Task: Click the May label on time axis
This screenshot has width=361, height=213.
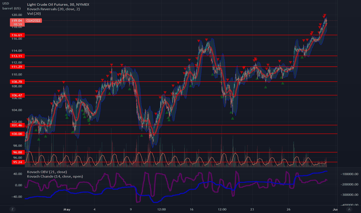Action: 67,209
